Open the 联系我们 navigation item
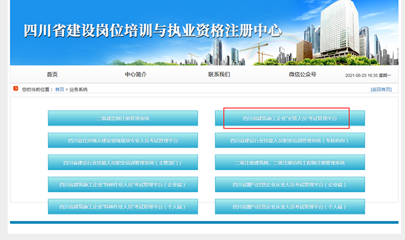This screenshot has width=405, height=240. tap(219, 74)
